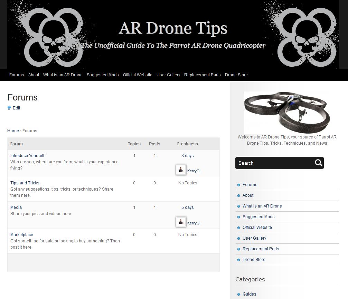Open the Tips and Tricks forum
The image size is (348, 299).
pos(25,183)
